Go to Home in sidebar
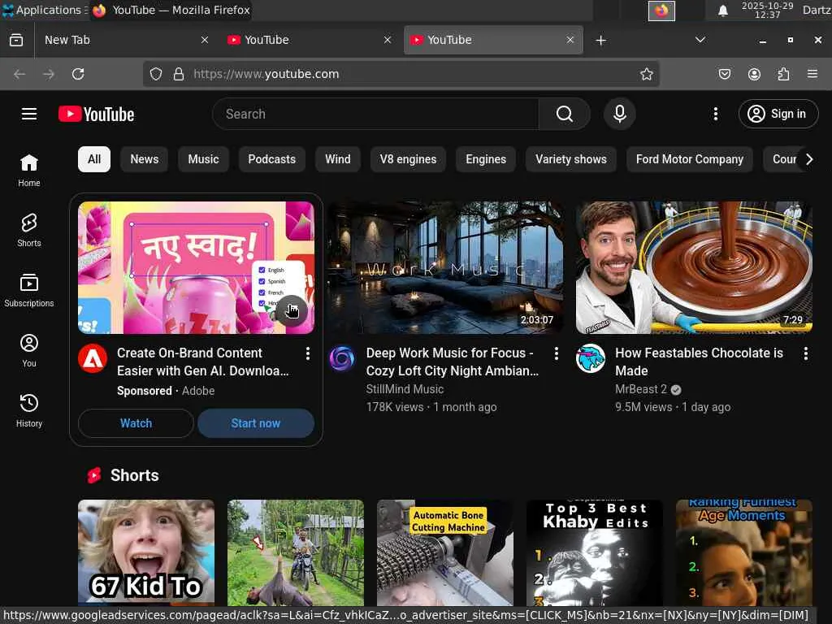Screen dimensions: 832x624 pyautogui.click(x=29, y=170)
